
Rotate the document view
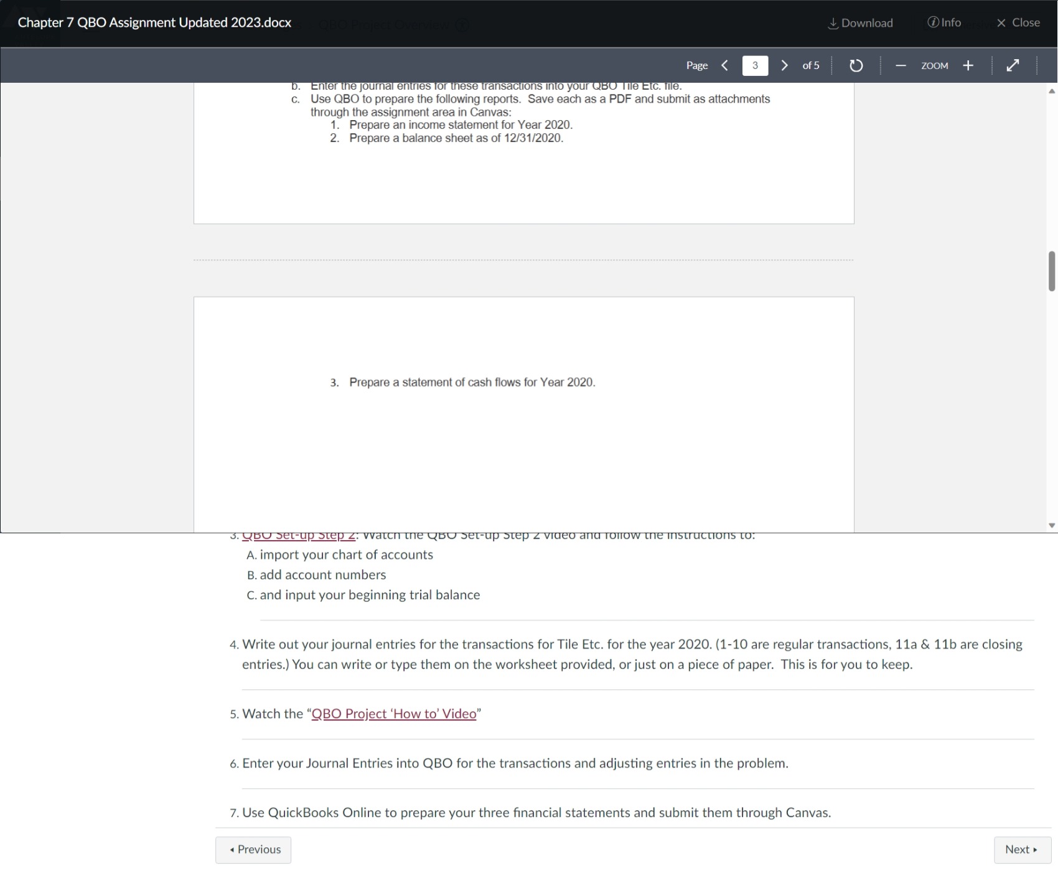(x=856, y=65)
